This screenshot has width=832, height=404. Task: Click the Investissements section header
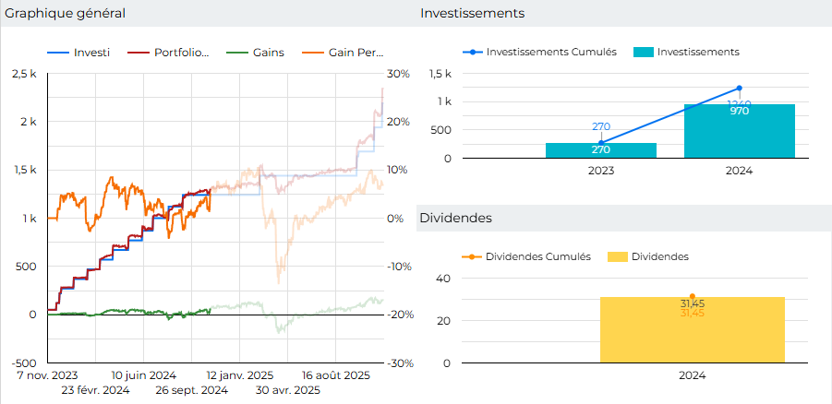pyautogui.click(x=472, y=13)
